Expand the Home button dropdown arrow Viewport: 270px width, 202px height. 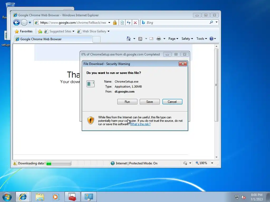(134, 39)
